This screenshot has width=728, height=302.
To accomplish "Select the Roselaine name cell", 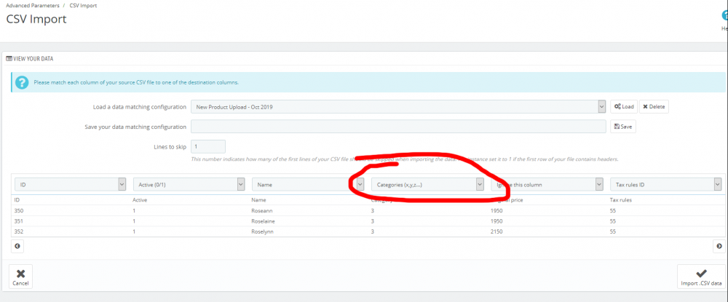I will pyautogui.click(x=263, y=221).
